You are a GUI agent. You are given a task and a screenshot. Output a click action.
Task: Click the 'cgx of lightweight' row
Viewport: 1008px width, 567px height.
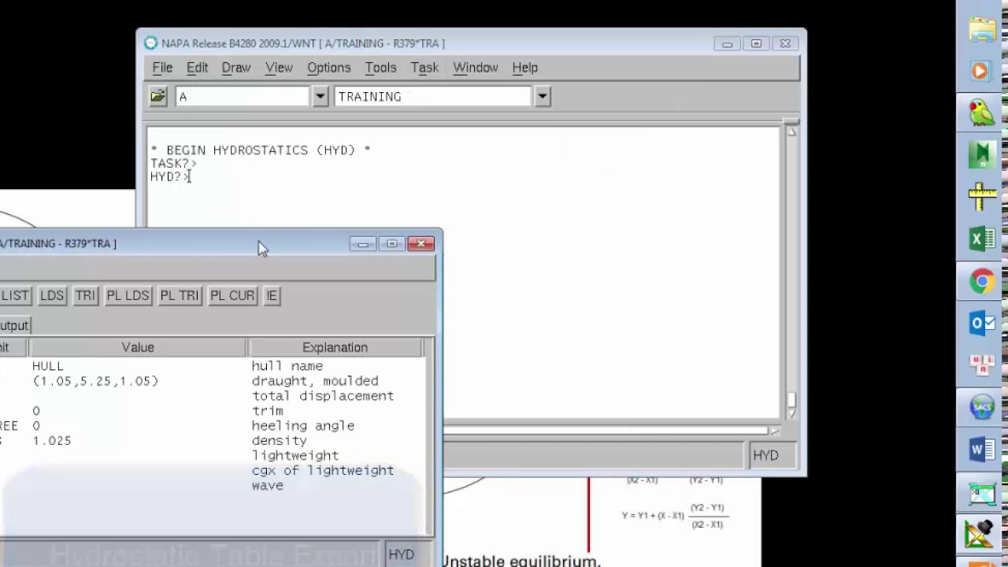(323, 471)
